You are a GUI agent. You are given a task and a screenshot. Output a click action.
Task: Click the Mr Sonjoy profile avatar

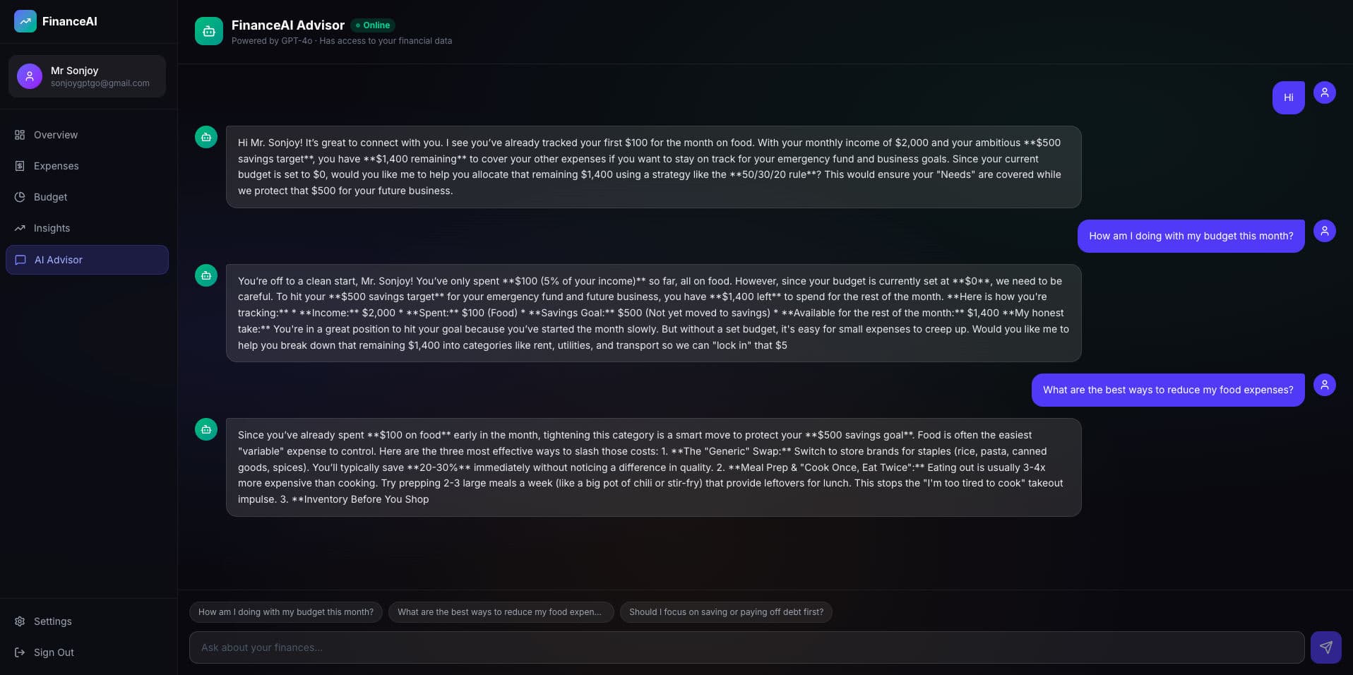click(30, 76)
